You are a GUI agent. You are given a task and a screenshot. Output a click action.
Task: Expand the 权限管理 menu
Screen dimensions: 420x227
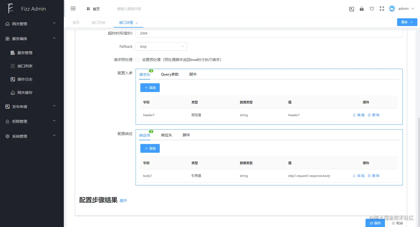click(54, 121)
